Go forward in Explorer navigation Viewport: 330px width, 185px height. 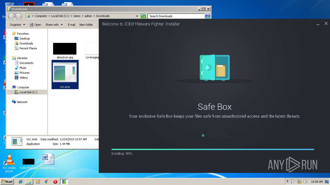pos(18,16)
